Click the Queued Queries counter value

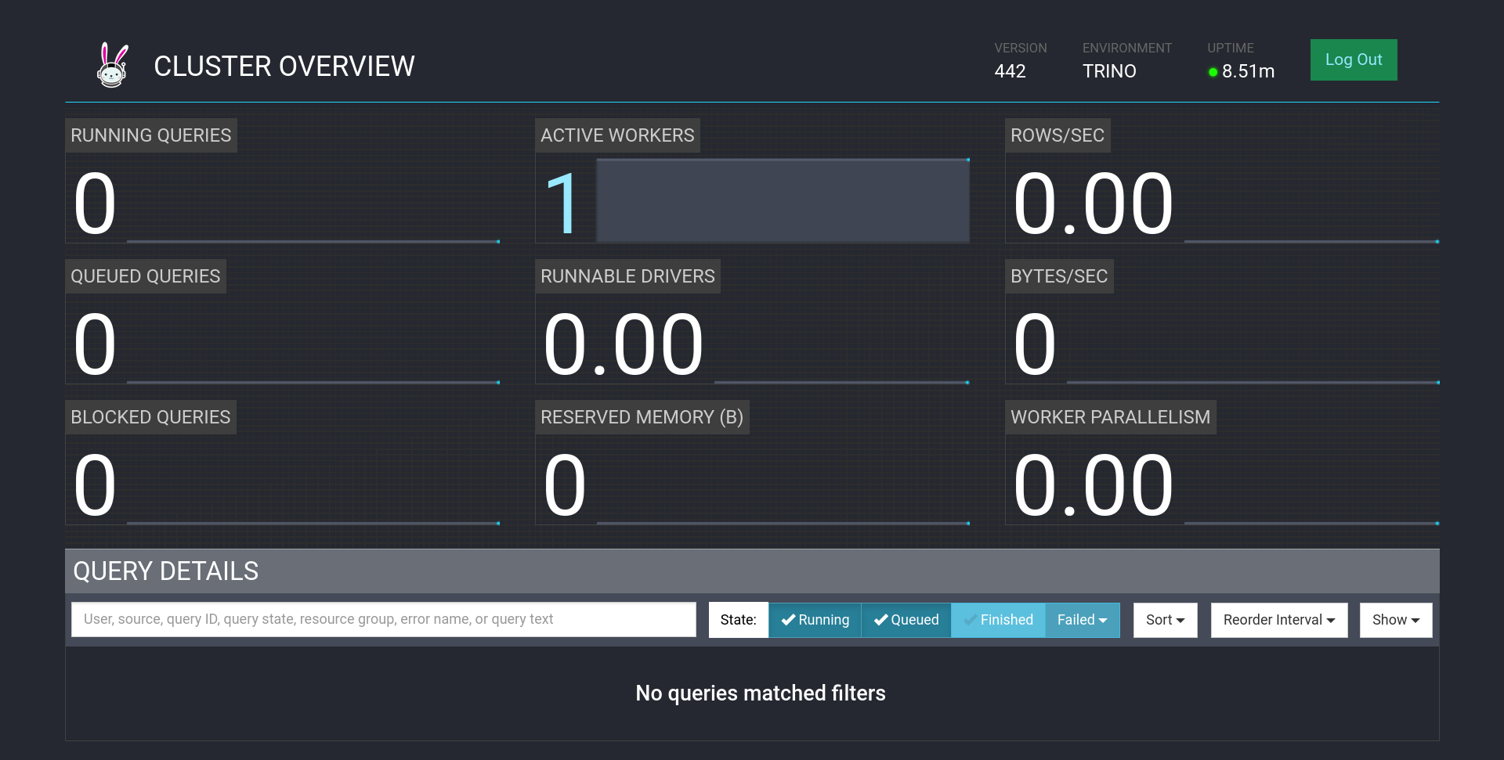[95, 345]
